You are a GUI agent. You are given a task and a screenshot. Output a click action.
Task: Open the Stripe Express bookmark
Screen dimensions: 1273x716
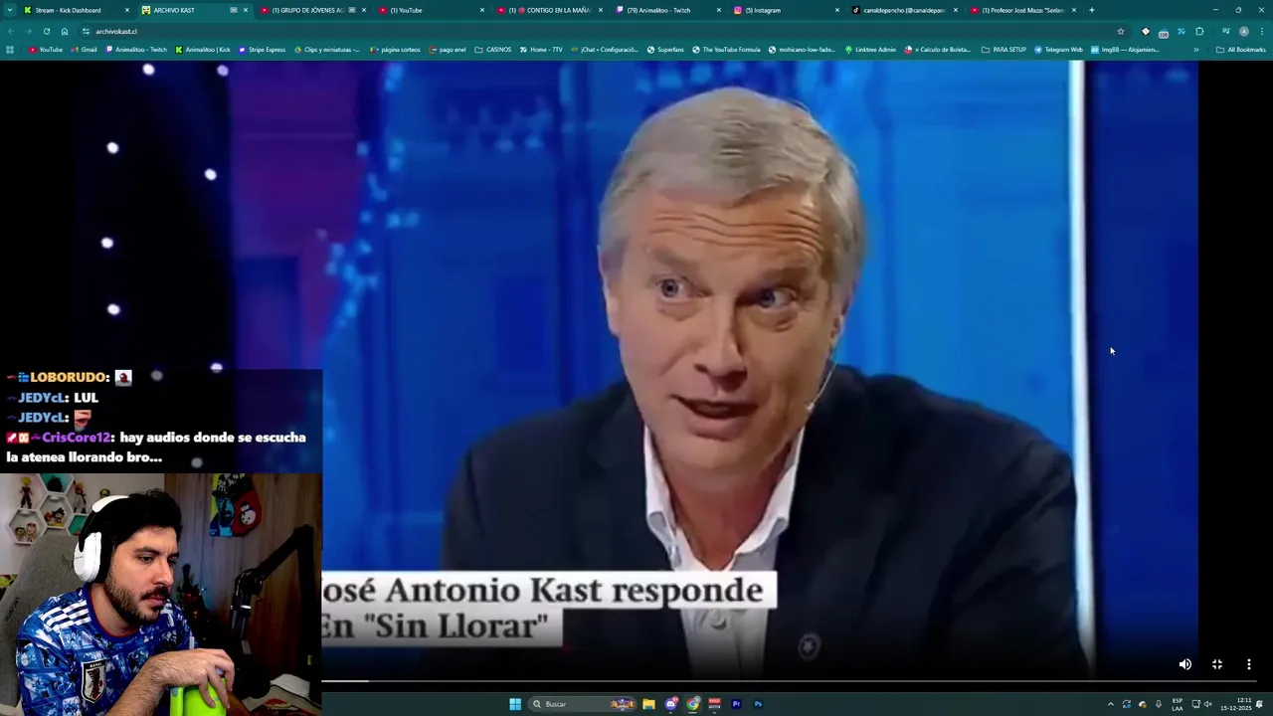click(x=262, y=49)
